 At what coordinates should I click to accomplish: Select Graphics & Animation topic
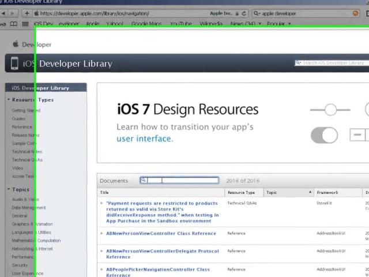(x=32, y=224)
